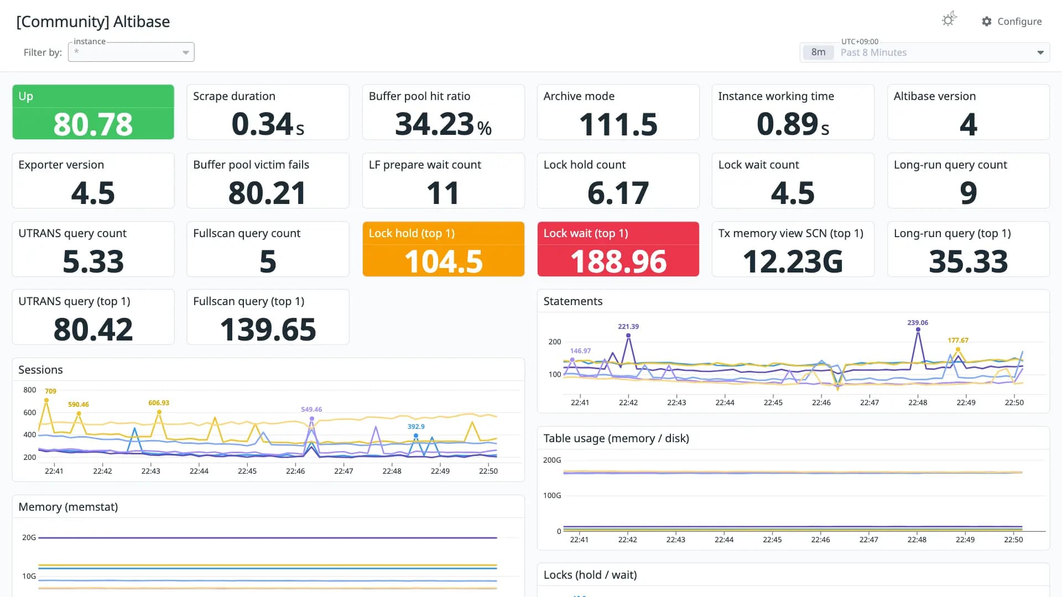Viewport: 1062px width, 597px height.
Task: Click the 20G purple line in Memory graph
Action: (x=268, y=537)
